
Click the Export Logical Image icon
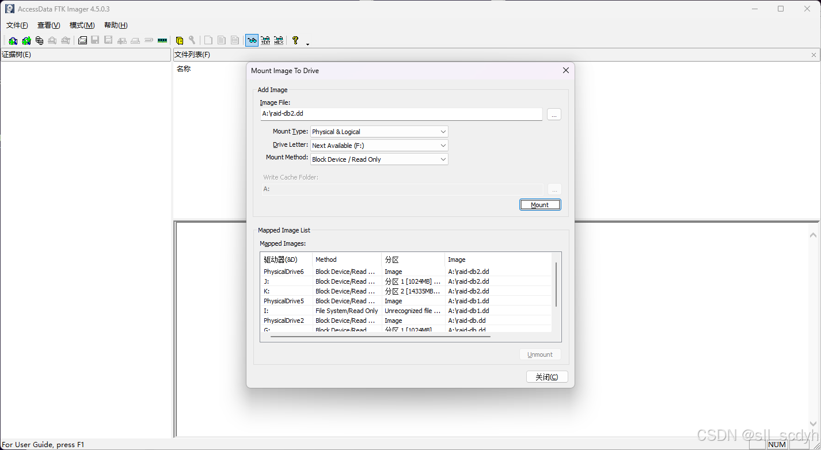click(x=109, y=40)
